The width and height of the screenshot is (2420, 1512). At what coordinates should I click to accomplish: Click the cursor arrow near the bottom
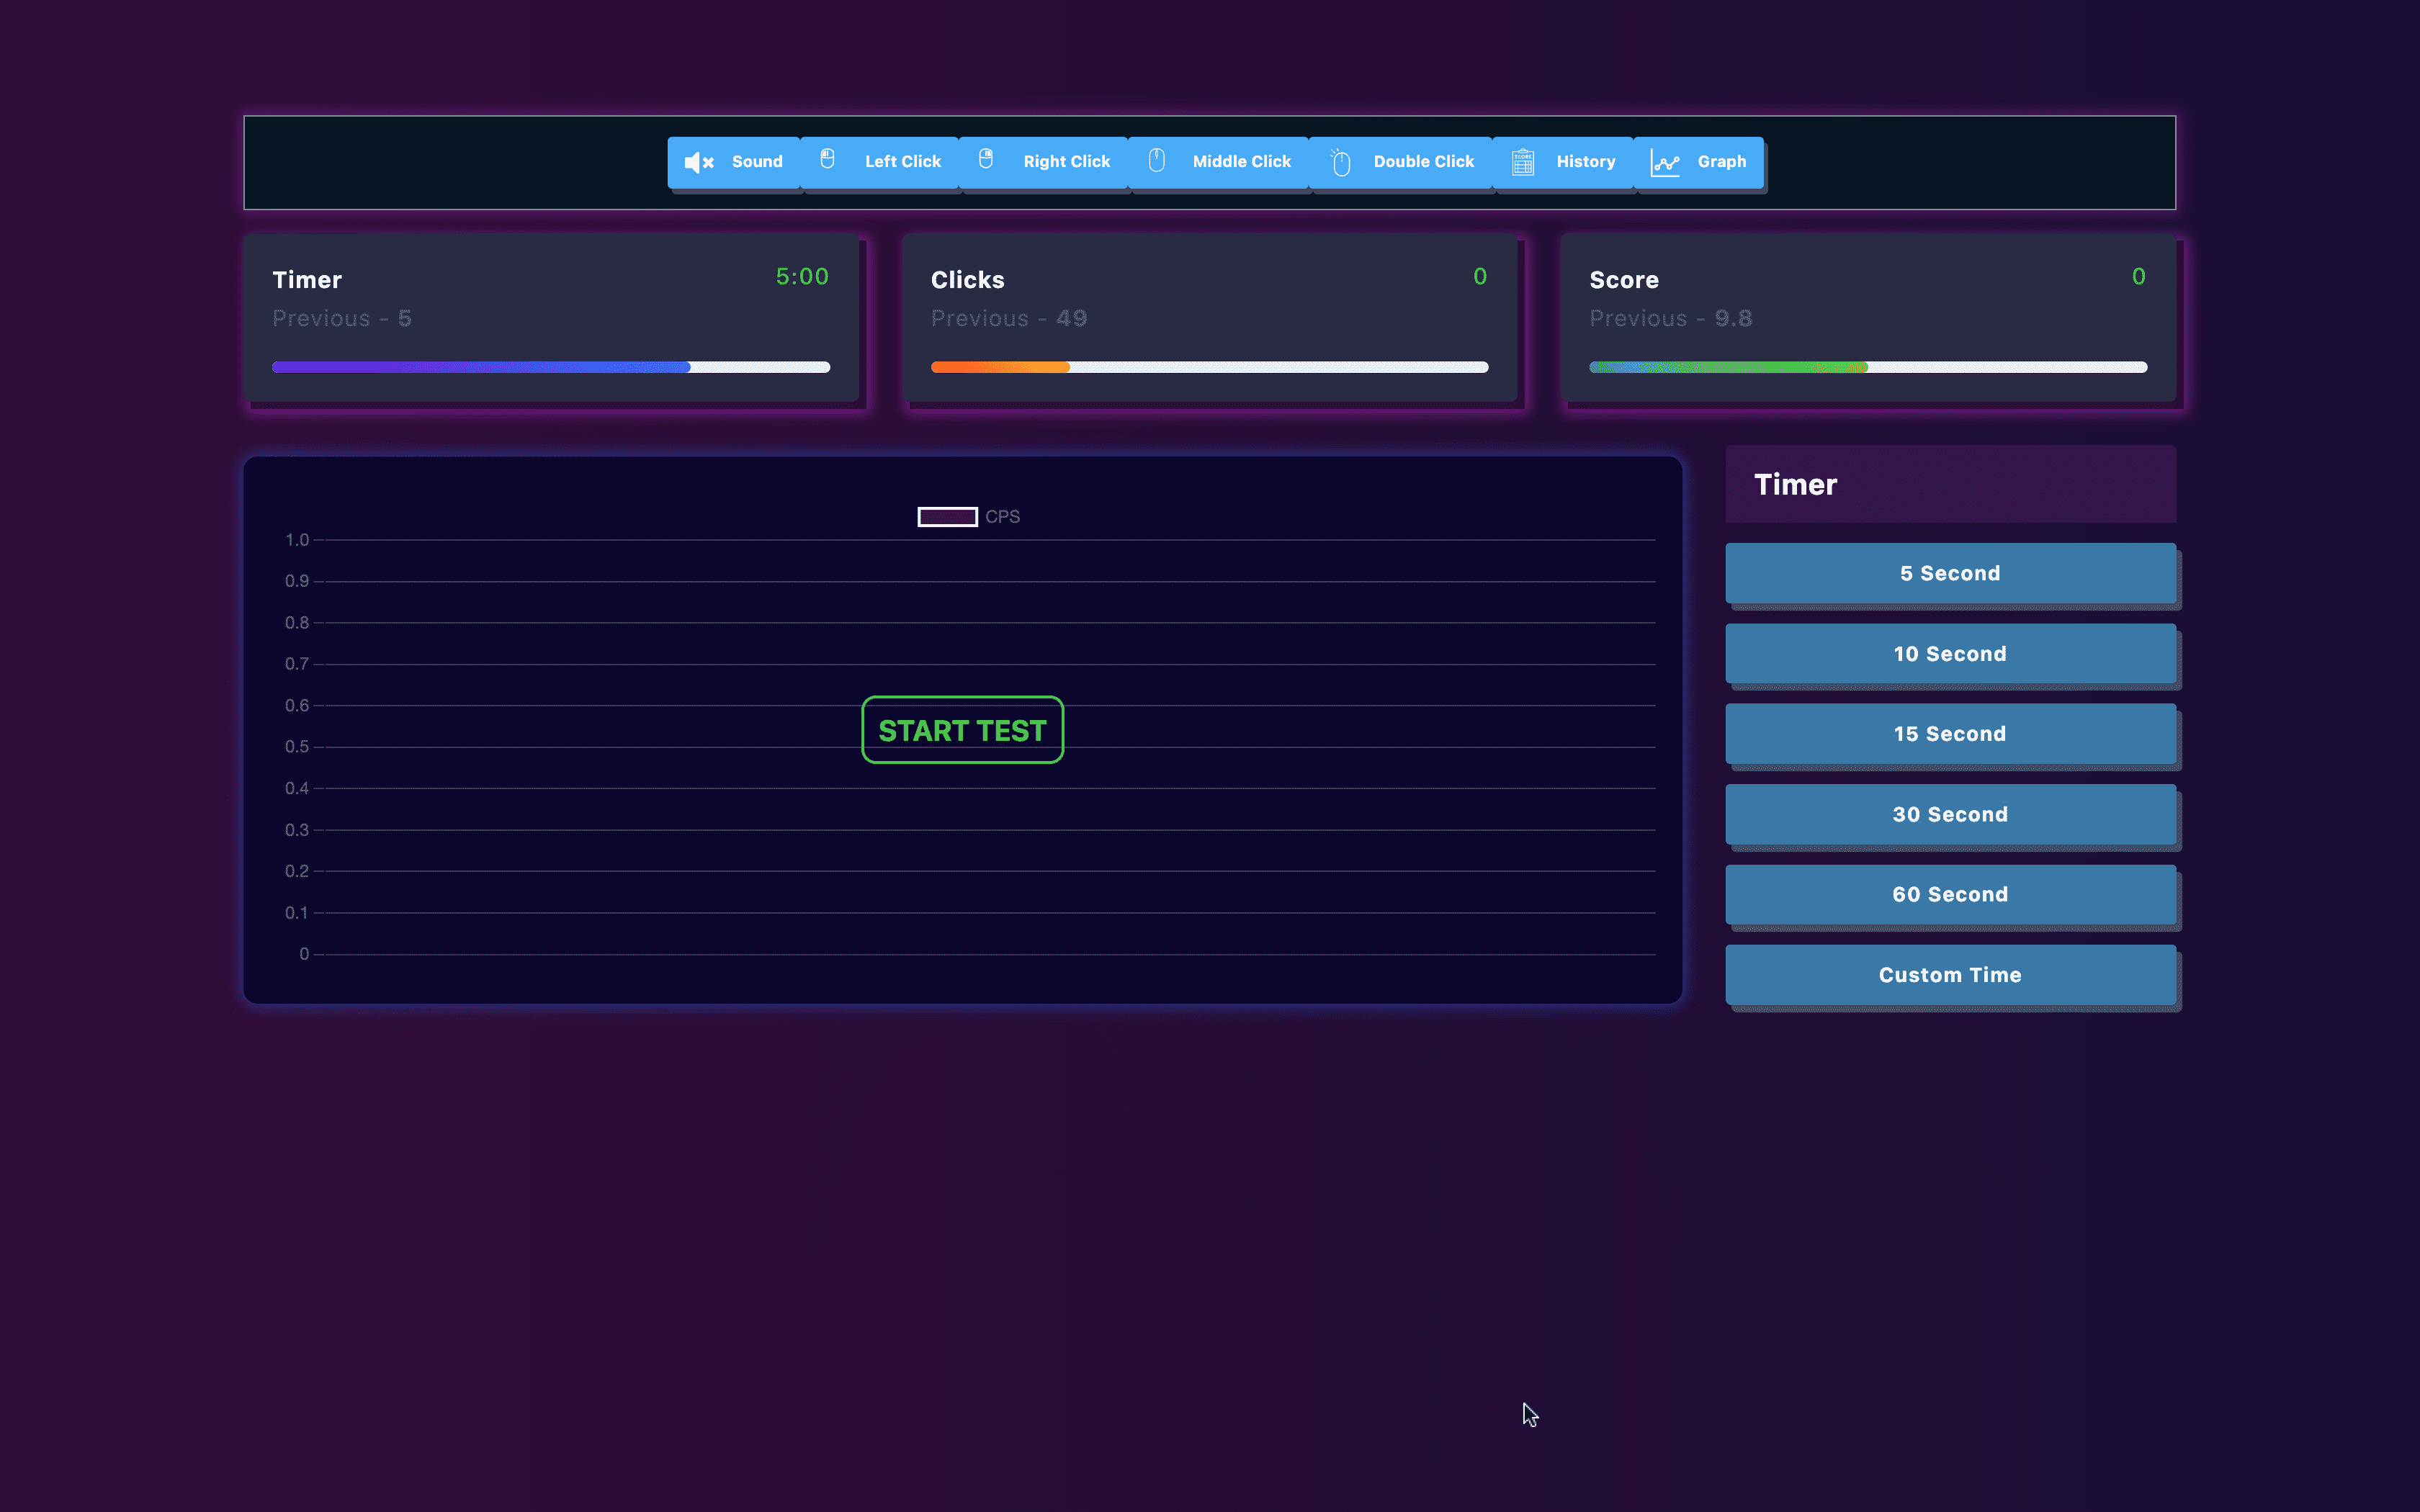pyautogui.click(x=1530, y=1414)
